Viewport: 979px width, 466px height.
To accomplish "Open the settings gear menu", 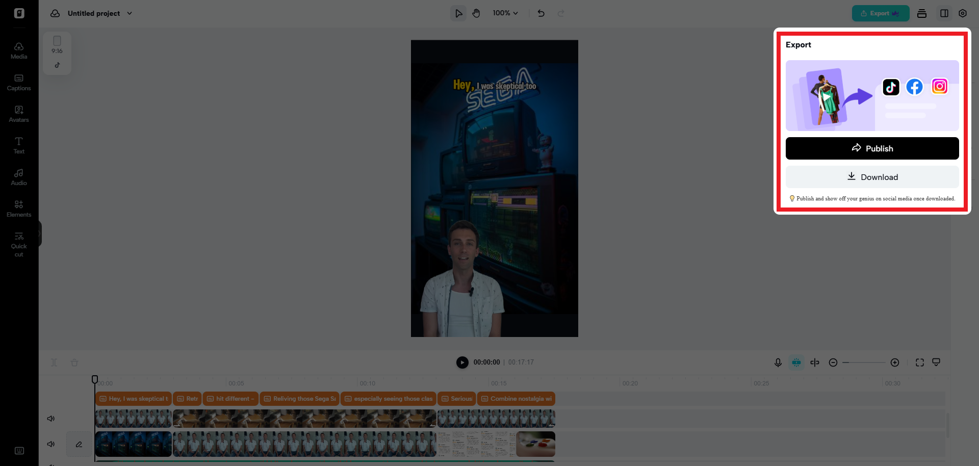I will (x=963, y=13).
